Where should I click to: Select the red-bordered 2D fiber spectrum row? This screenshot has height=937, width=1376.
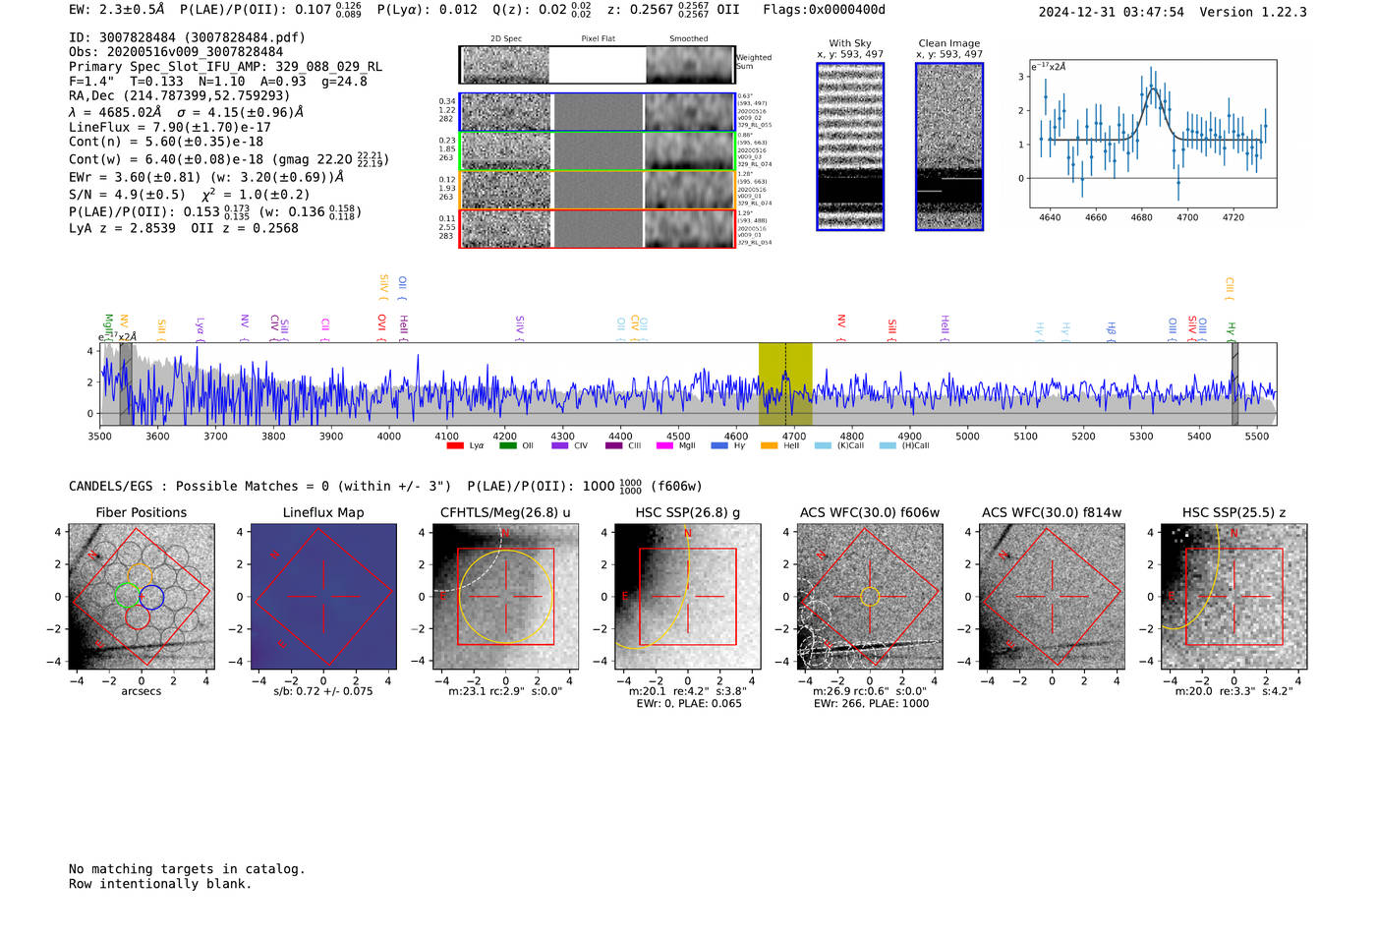[597, 228]
